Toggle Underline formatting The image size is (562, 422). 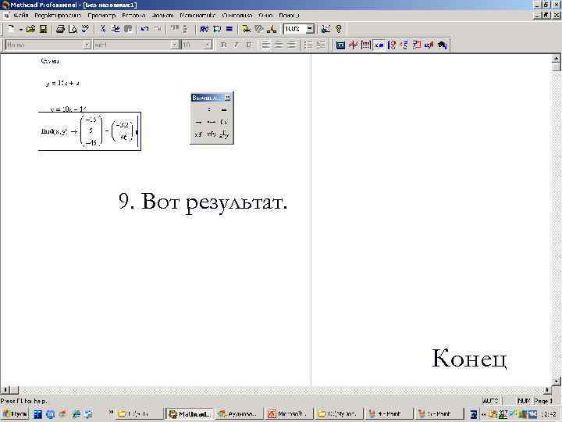click(x=249, y=45)
